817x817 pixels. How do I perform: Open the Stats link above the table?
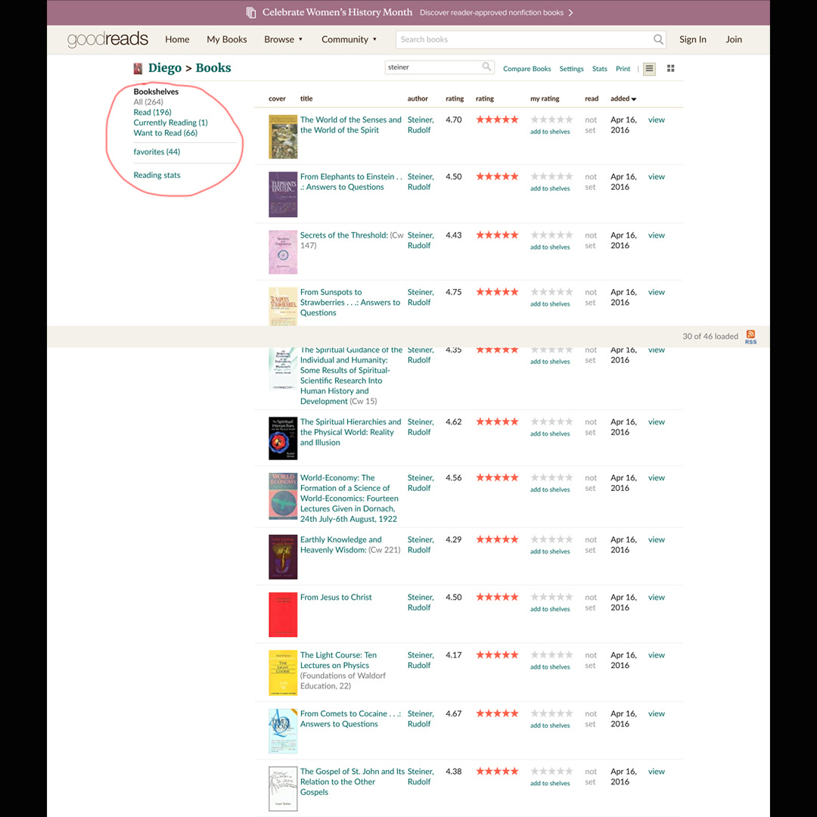599,69
